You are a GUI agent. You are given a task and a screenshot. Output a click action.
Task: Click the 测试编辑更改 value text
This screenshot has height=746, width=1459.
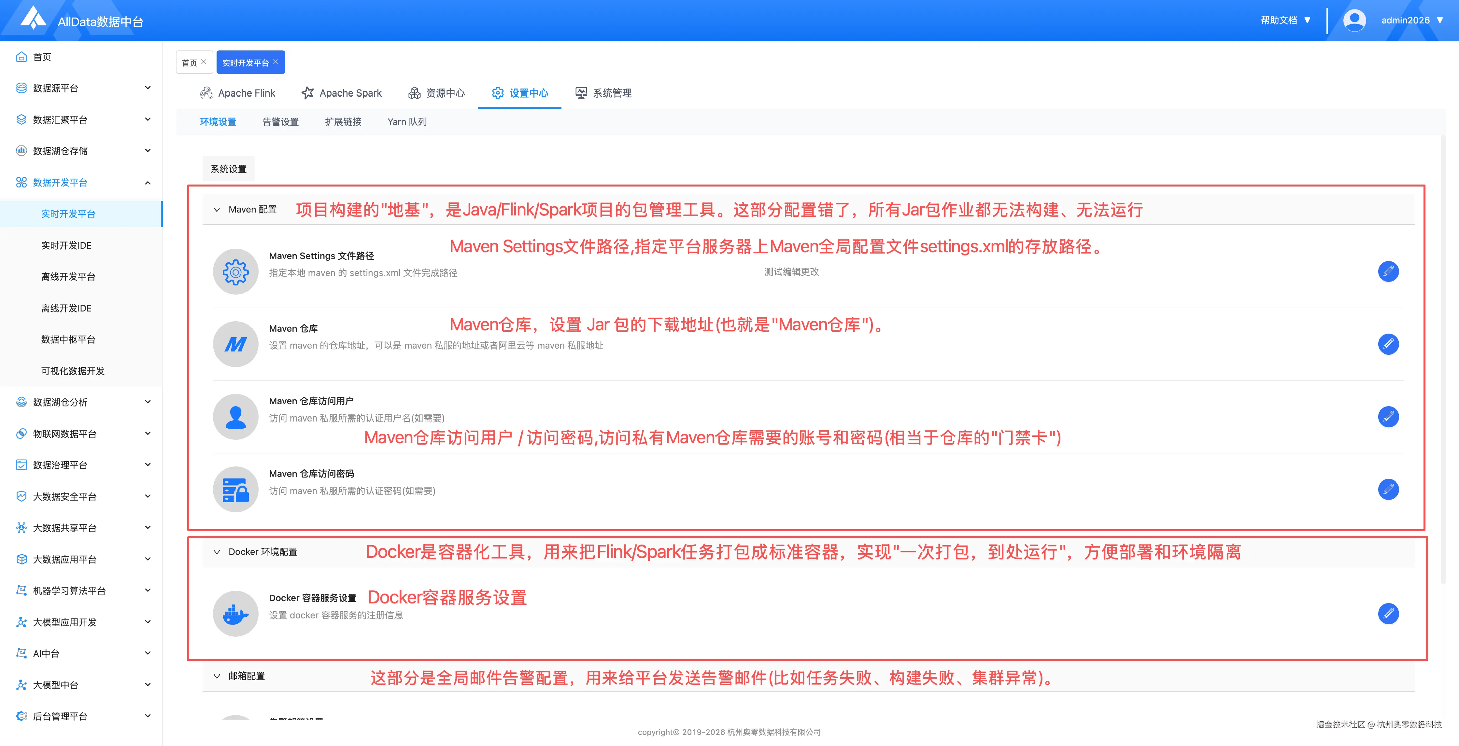pos(791,272)
